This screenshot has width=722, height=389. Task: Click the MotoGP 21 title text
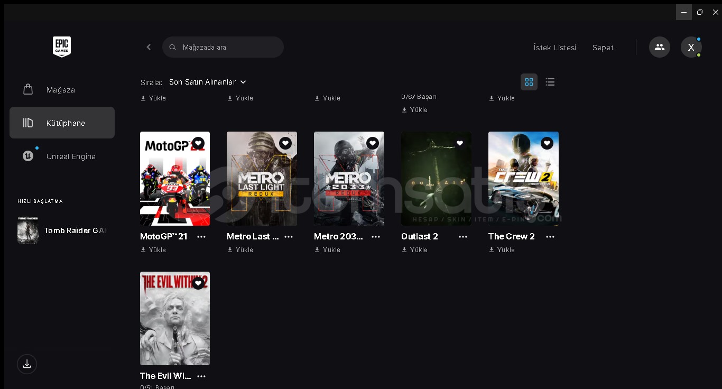tap(164, 236)
